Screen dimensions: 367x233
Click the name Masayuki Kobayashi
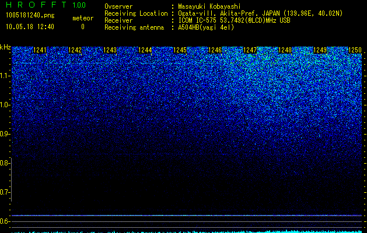tap(209, 6)
